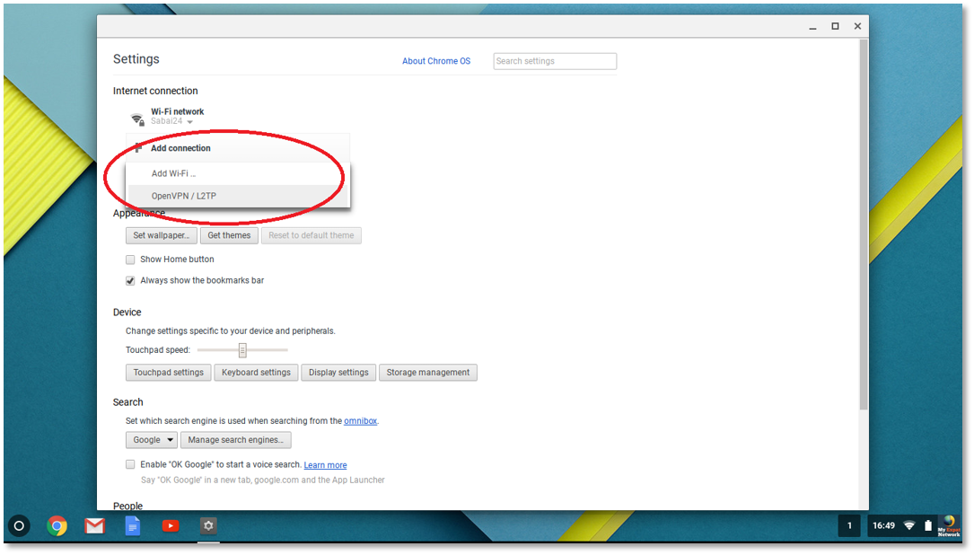Minimize the Settings window
Viewport: 974px width, 555px height.
click(812, 27)
